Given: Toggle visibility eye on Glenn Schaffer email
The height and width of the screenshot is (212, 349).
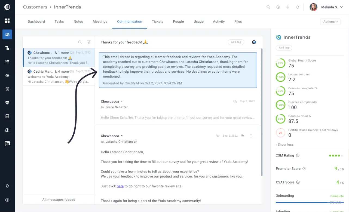Looking at the screenshot, I should 235,102.
